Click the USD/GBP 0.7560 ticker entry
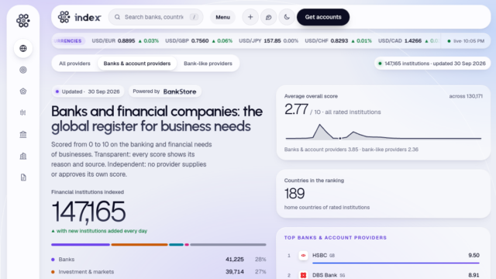The height and width of the screenshot is (279, 496). (198, 41)
